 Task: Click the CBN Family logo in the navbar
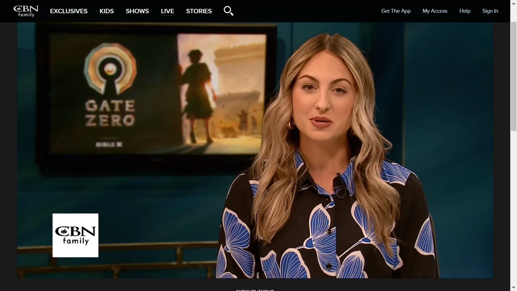coord(25,11)
